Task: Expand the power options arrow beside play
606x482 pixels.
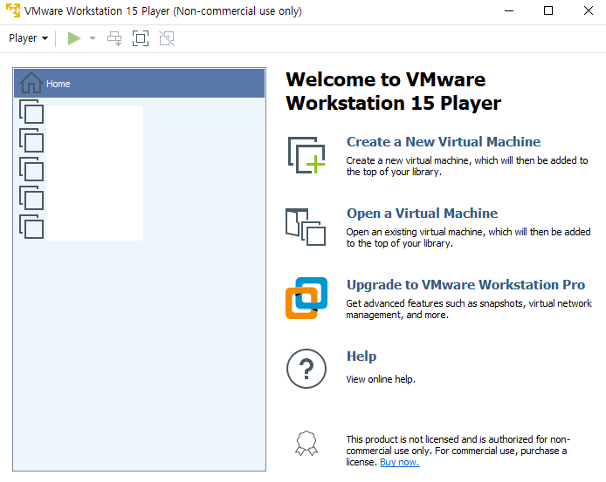Action: (x=93, y=38)
